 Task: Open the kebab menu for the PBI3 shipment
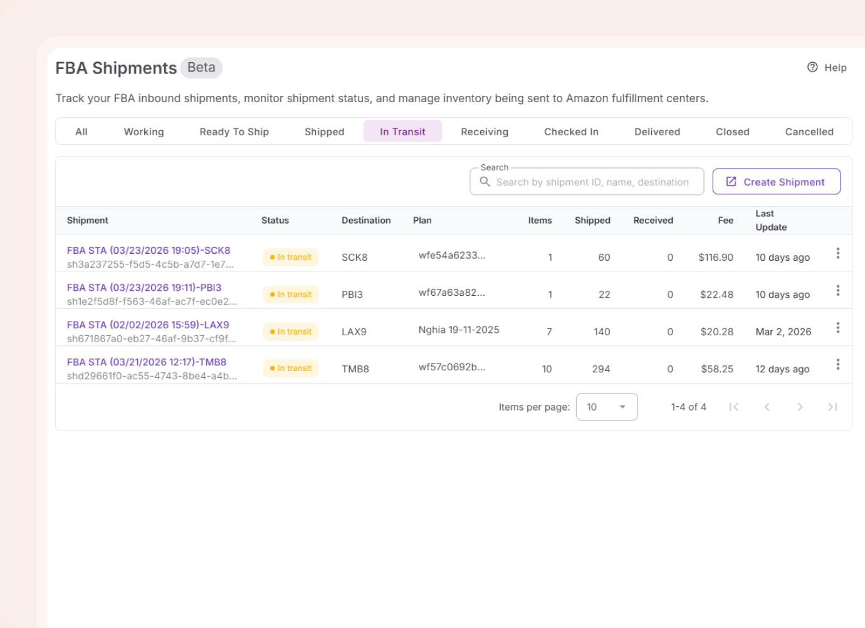point(838,290)
